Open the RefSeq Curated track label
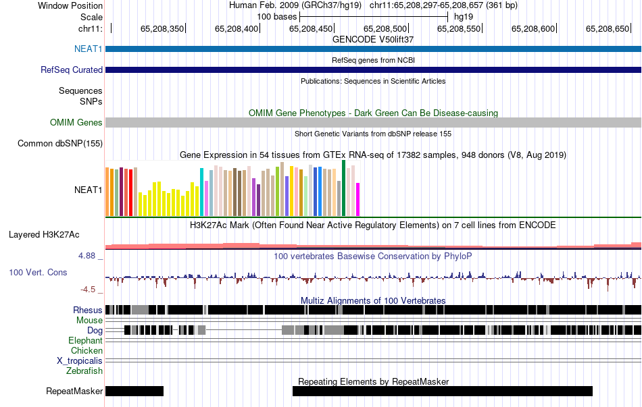 [x=72, y=70]
